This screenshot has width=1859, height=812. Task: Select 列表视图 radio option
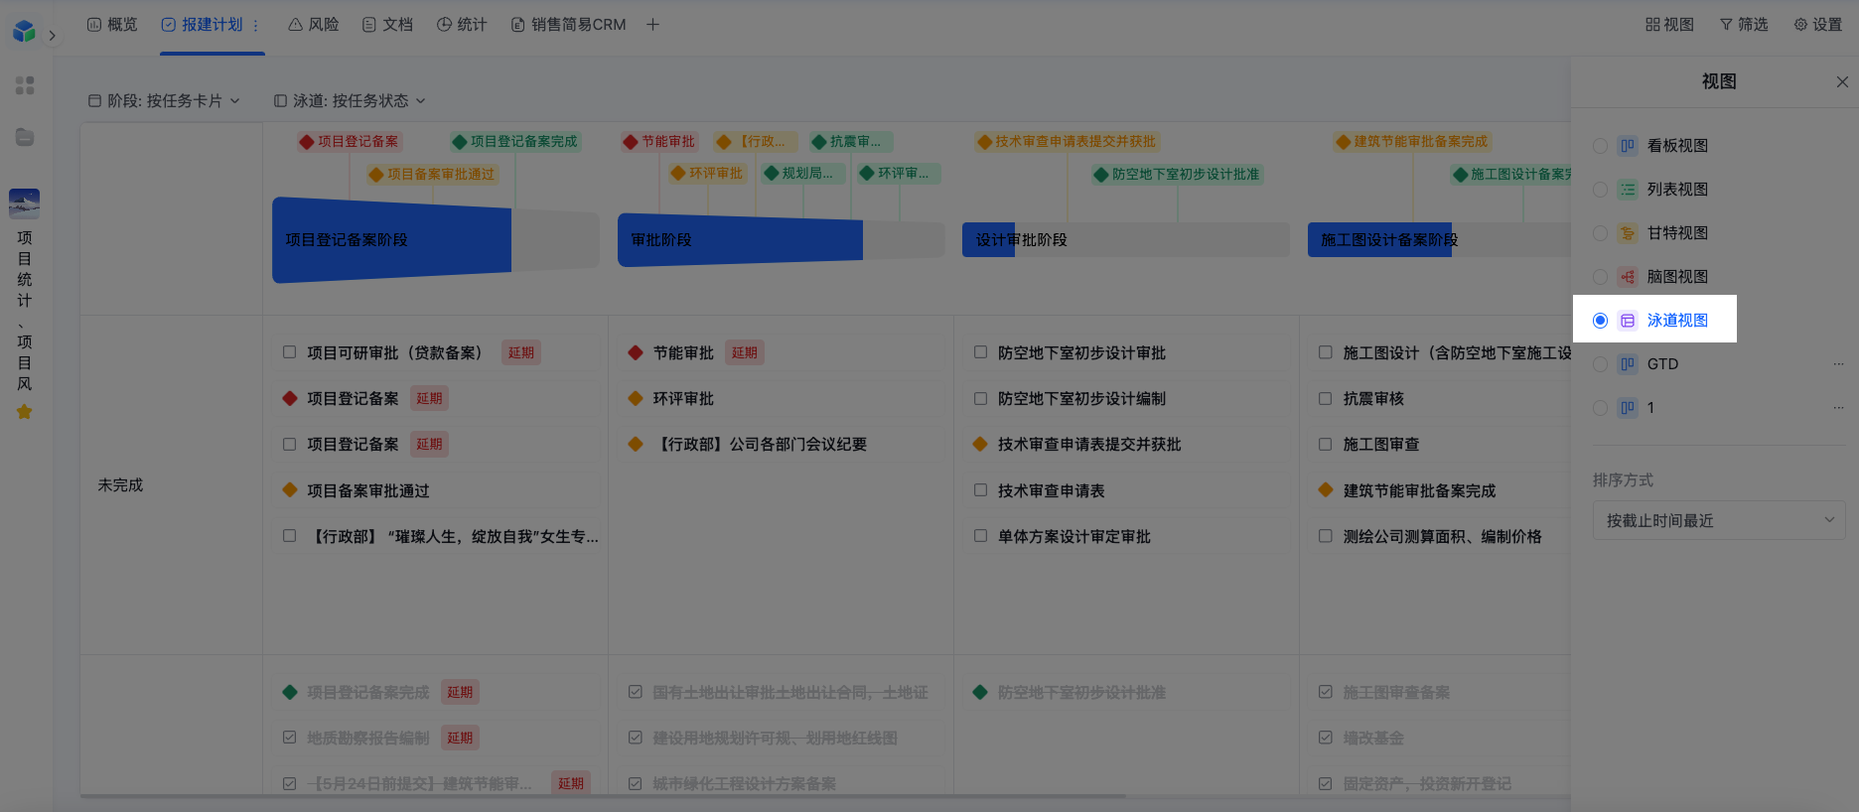tap(1600, 190)
